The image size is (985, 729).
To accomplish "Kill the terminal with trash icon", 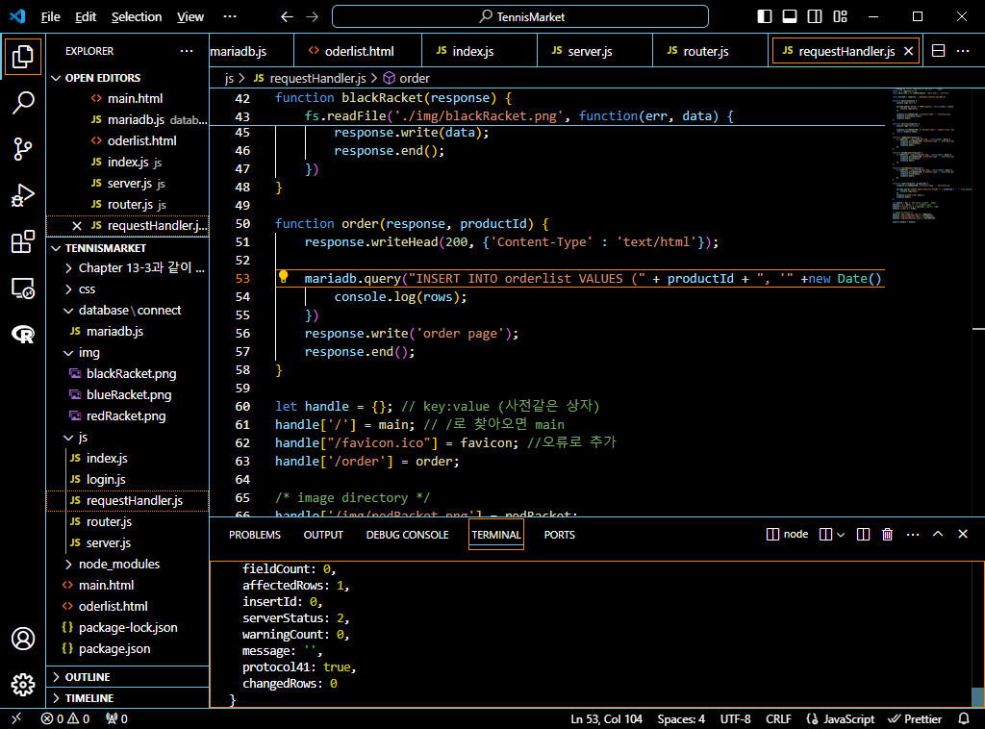I will (x=887, y=535).
